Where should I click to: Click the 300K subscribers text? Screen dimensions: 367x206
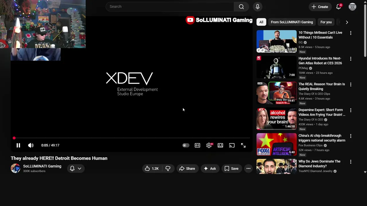34,171
